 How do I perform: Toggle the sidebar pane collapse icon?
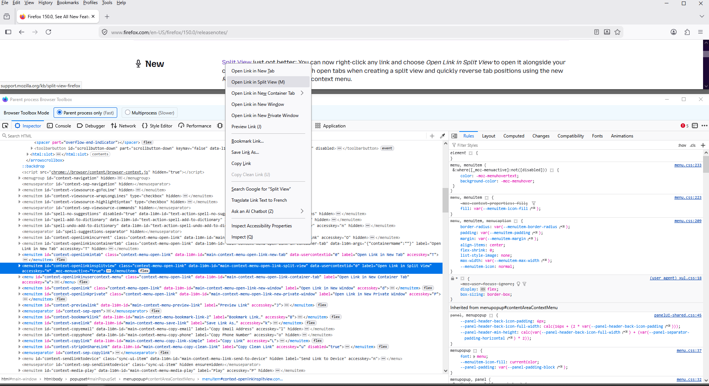454,136
